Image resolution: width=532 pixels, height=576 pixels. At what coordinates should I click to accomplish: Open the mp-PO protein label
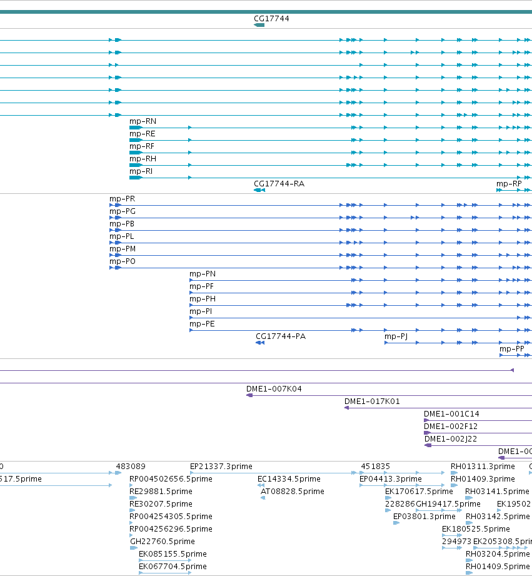coord(123,261)
